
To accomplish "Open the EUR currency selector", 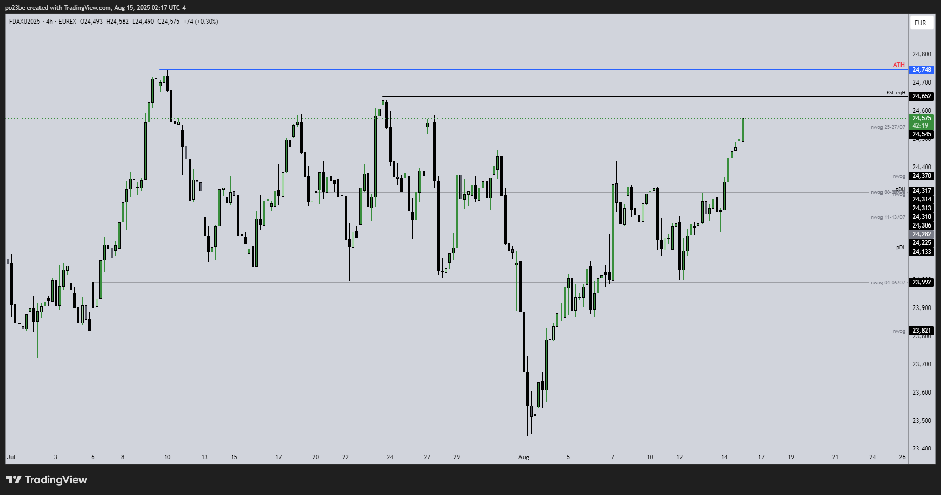I will tap(920, 23).
